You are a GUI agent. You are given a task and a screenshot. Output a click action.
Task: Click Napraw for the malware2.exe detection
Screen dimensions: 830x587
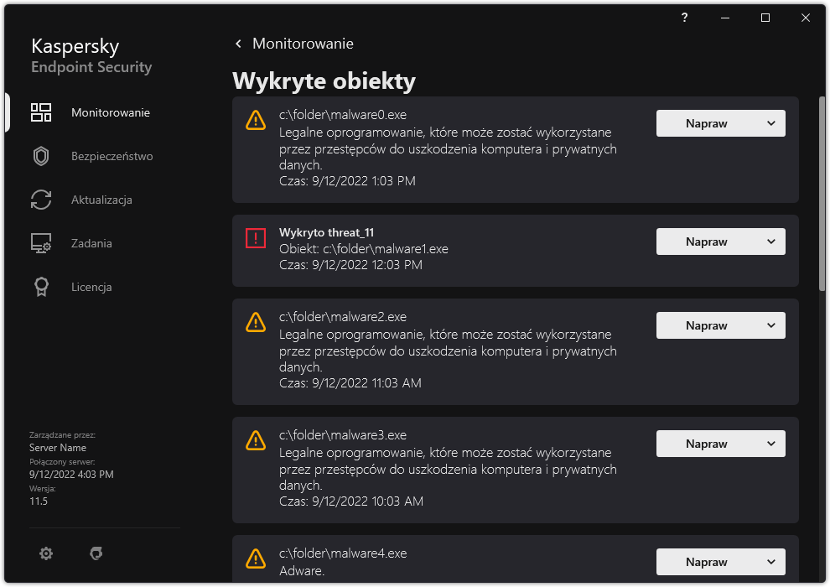[x=707, y=325]
